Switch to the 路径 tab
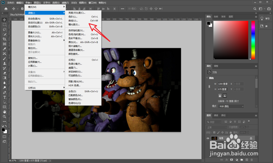Image resolution: width=273 pixels, height=163 pixels. tap(223, 115)
